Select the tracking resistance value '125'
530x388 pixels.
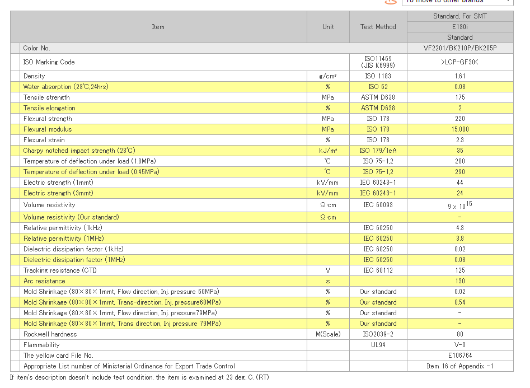point(460,270)
